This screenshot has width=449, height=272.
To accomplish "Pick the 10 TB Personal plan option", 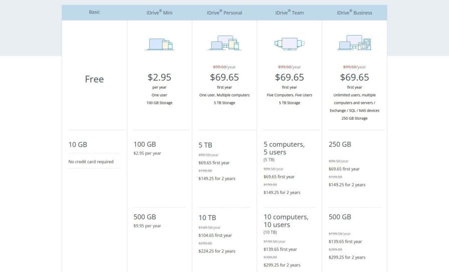I will [x=207, y=217].
